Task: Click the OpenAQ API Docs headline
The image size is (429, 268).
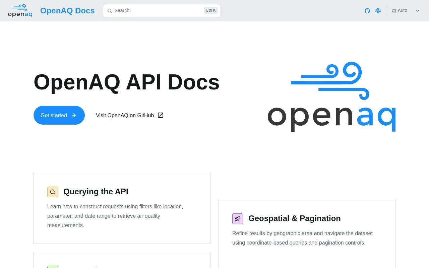Action: click(127, 82)
